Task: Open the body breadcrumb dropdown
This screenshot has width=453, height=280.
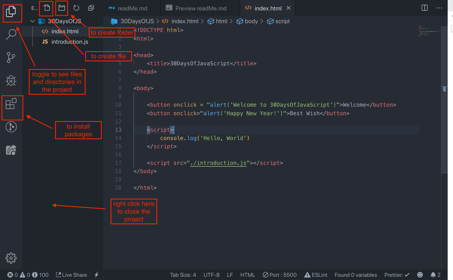Action: [251, 21]
